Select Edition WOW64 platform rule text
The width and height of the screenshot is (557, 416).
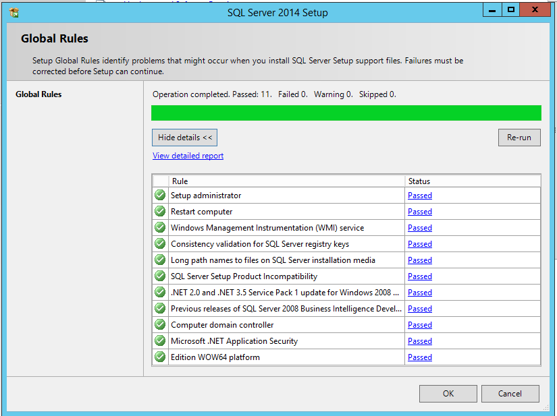[215, 357]
